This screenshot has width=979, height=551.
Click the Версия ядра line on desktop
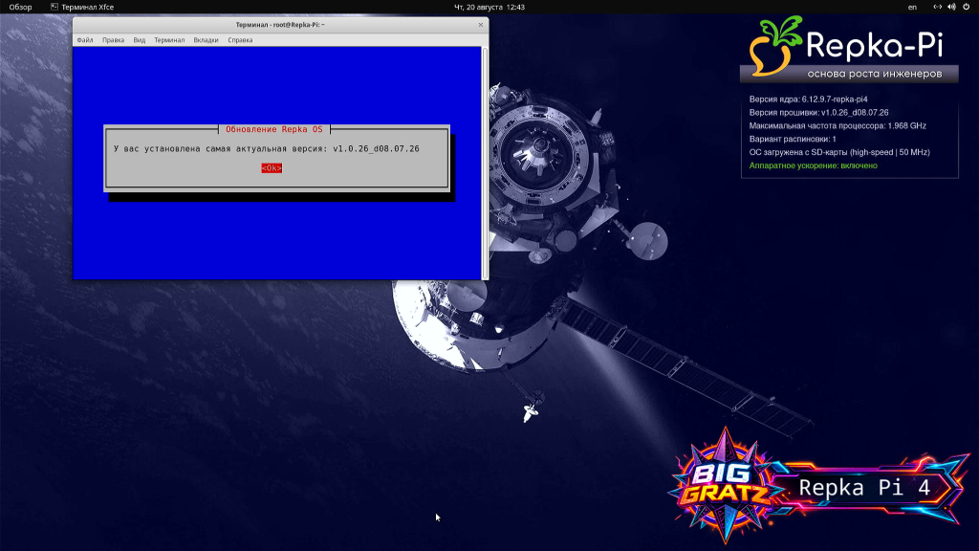coord(808,99)
